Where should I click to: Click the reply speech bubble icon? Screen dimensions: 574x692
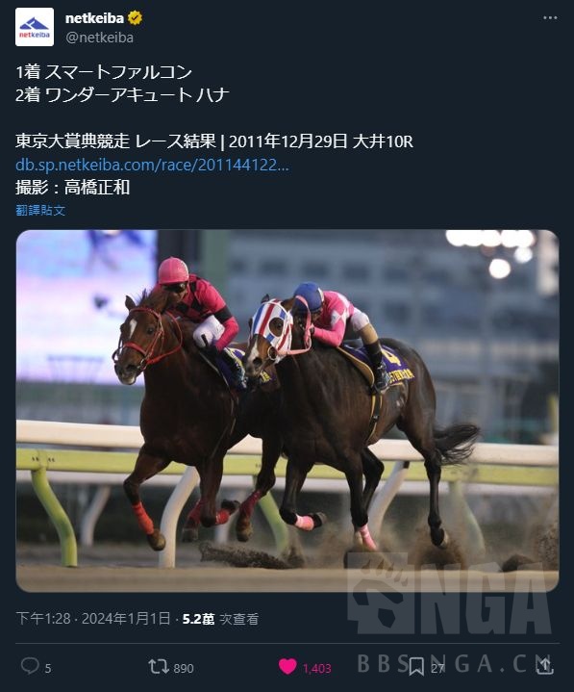pos(30,666)
